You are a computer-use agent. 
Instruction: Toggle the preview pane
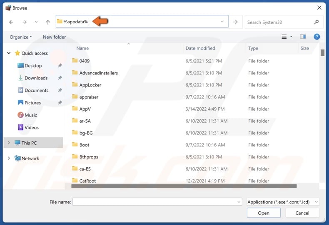coord(303,37)
